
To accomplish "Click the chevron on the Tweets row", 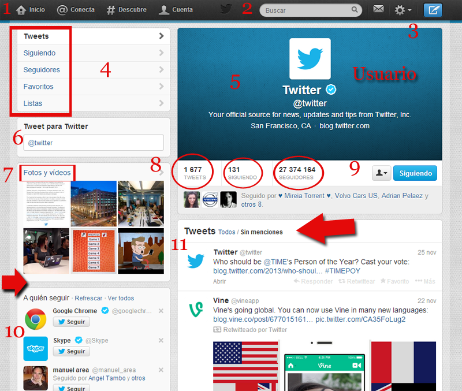I will [161, 36].
